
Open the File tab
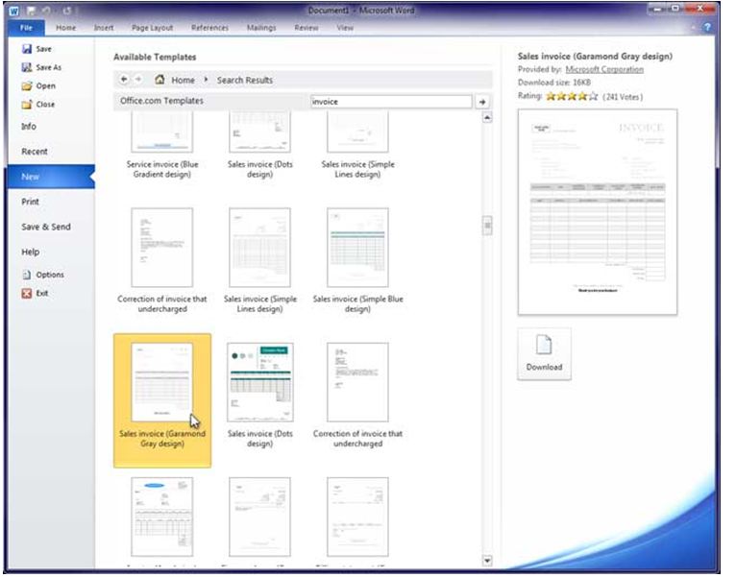(x=27, y=28)
